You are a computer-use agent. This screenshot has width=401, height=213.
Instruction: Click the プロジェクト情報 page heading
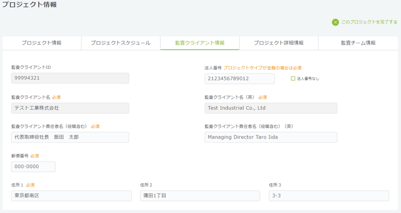point(29,5)
